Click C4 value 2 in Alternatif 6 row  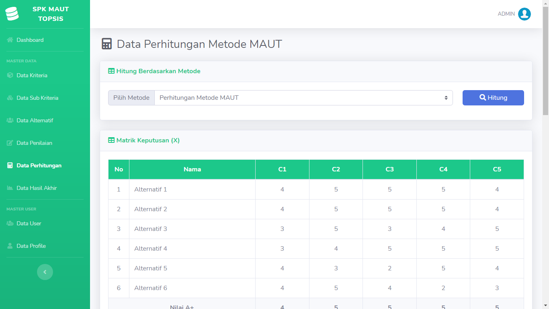[x=443, y=288]
